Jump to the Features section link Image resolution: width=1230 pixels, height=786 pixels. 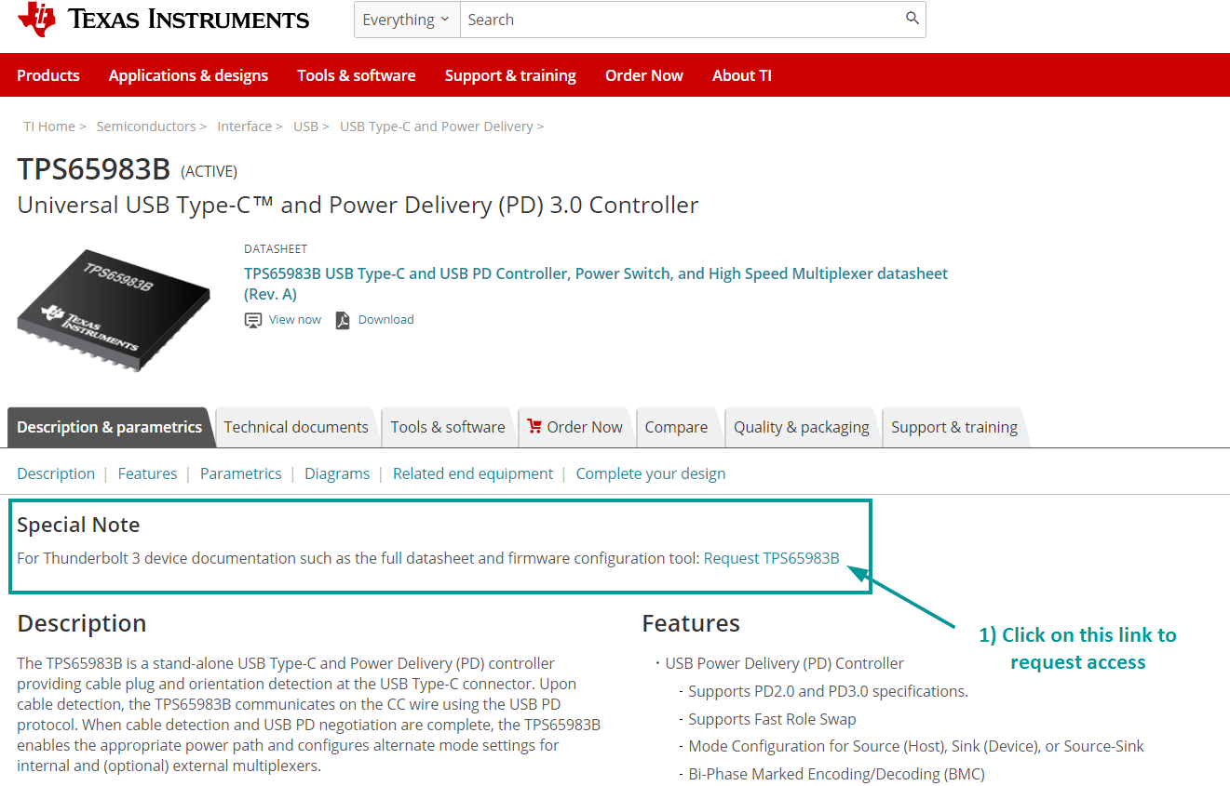tap(147, 473)
